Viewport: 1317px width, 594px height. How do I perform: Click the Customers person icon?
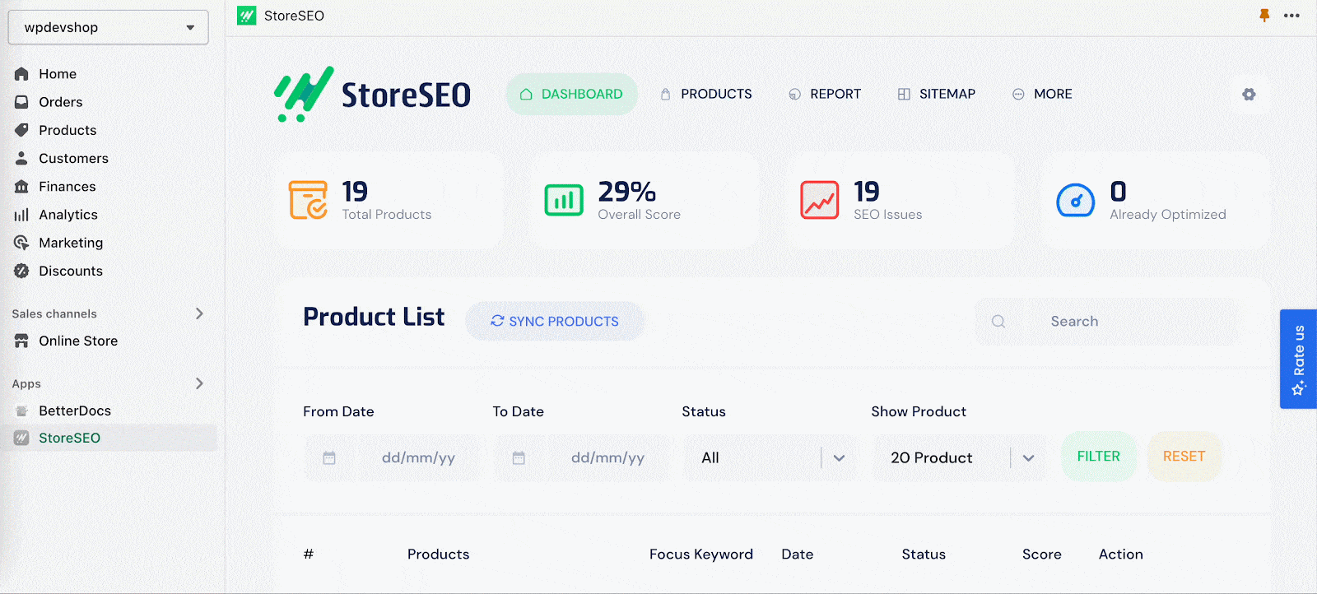(21, 158)
